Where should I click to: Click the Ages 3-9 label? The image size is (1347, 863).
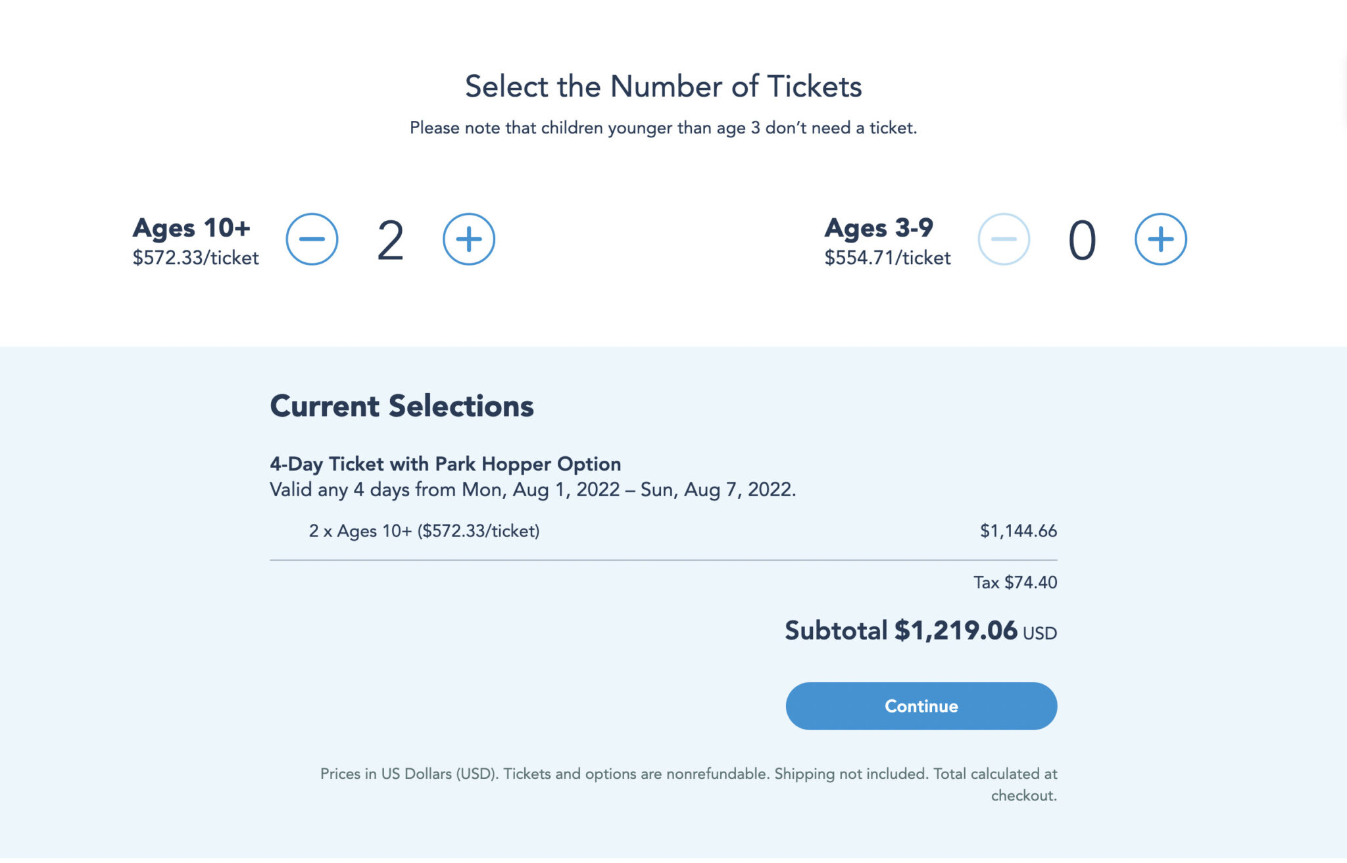click(879, 228)
